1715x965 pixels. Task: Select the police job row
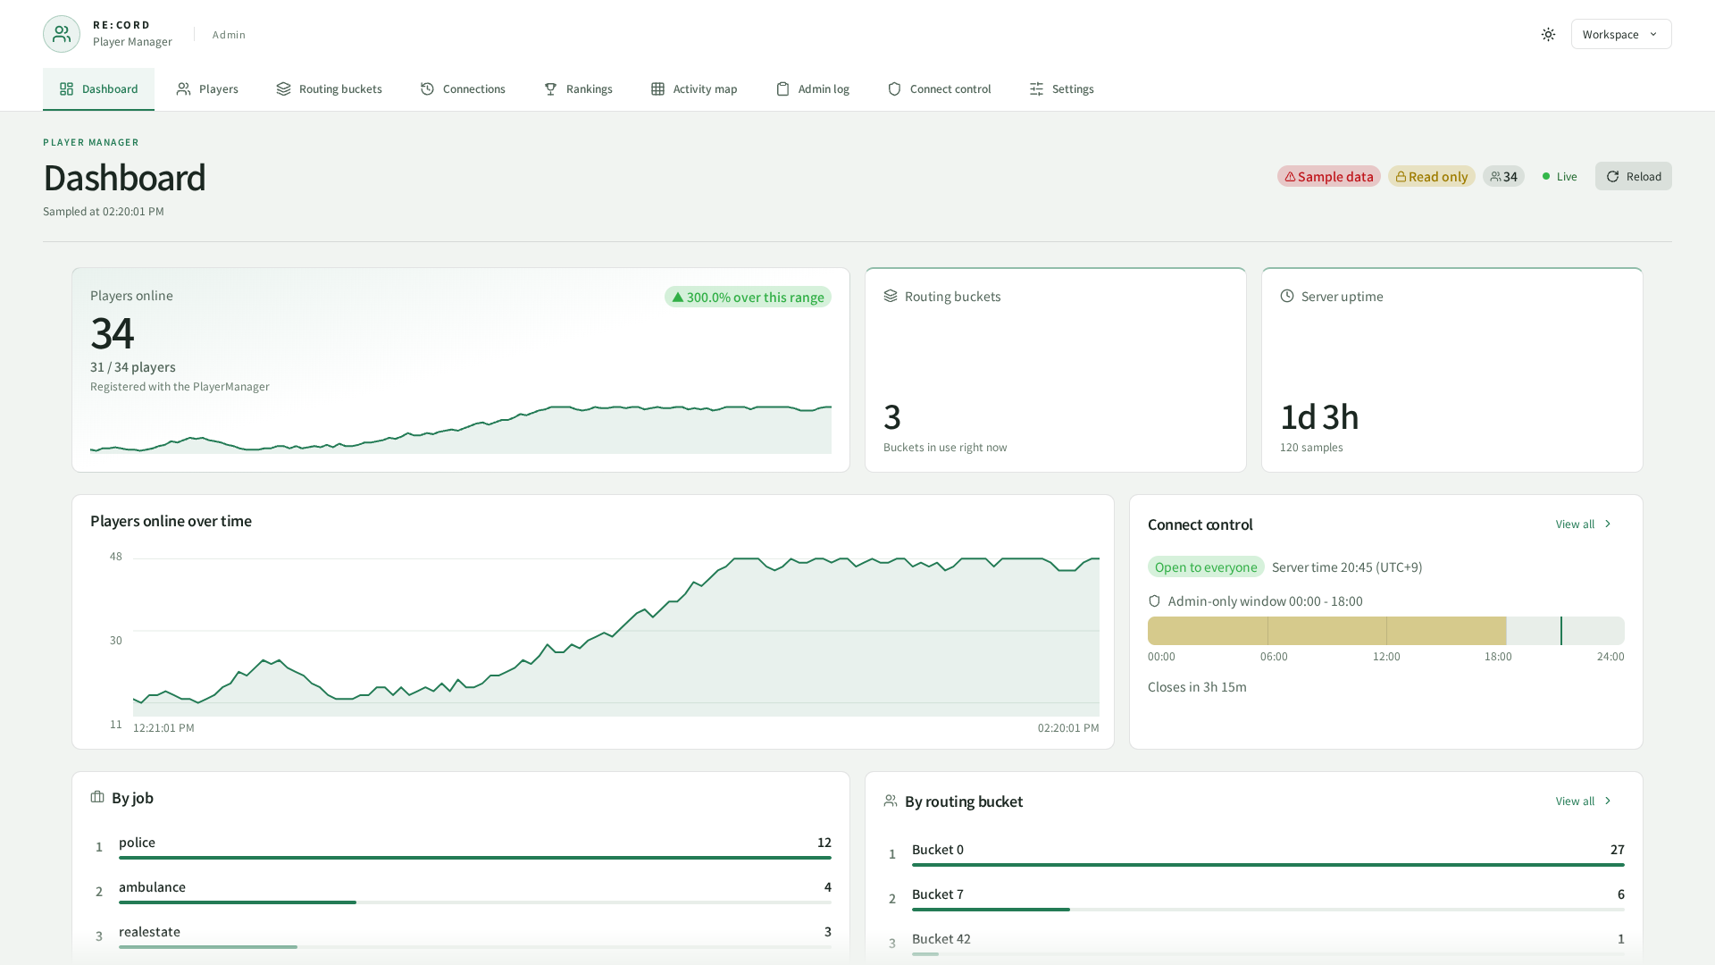pyautogui.click(x=461, y=846)
